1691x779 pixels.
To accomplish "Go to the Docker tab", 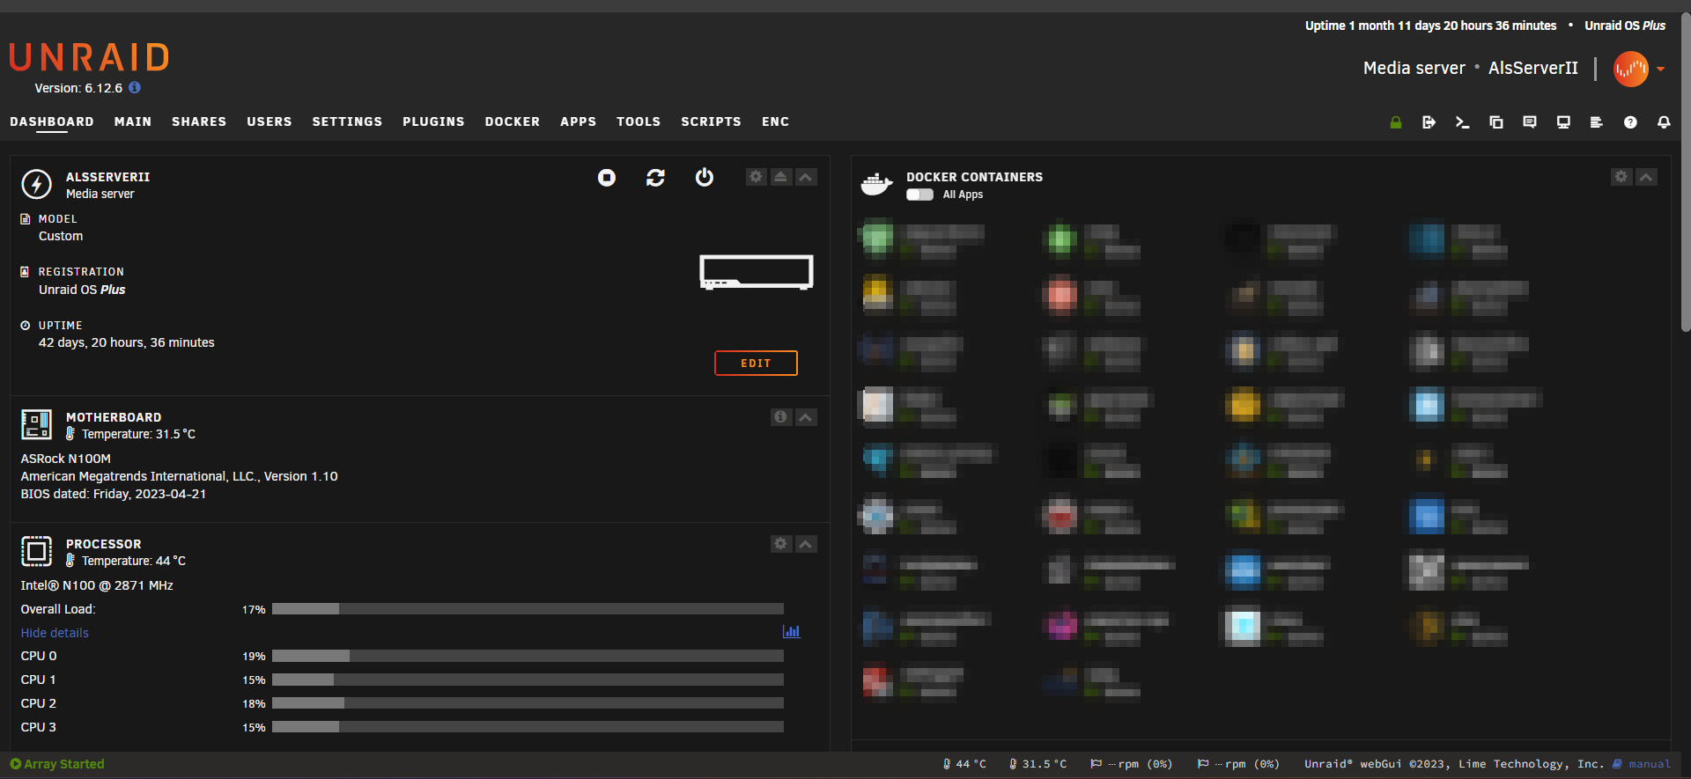I will (x=513, y=121).
